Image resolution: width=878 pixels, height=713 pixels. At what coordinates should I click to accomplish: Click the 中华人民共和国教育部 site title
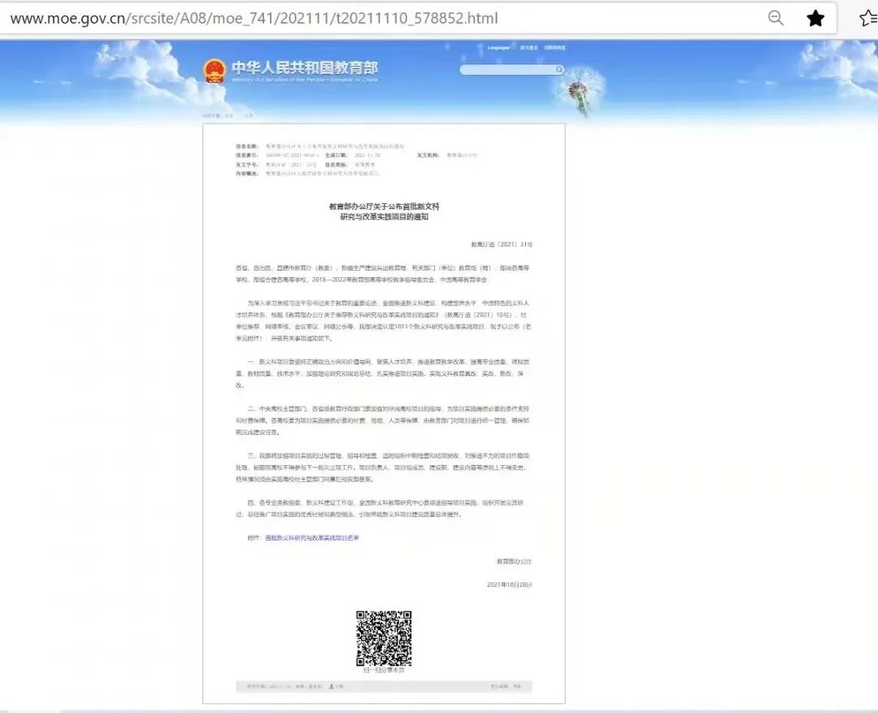(x=304, y=68)
